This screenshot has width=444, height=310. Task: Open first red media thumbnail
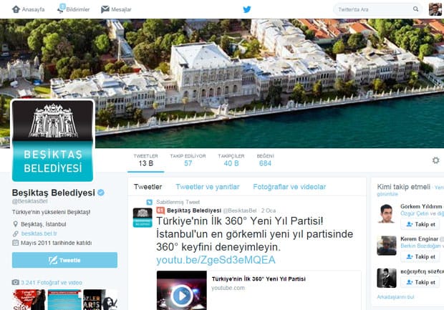[x=29, y=299]
